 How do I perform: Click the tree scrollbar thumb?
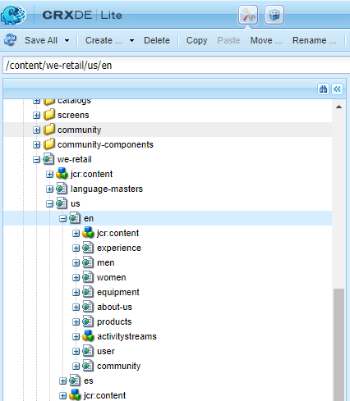point(338,344)
